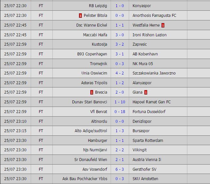
Task: Open the SKU Amstetten team page
Action: (145, 178)
